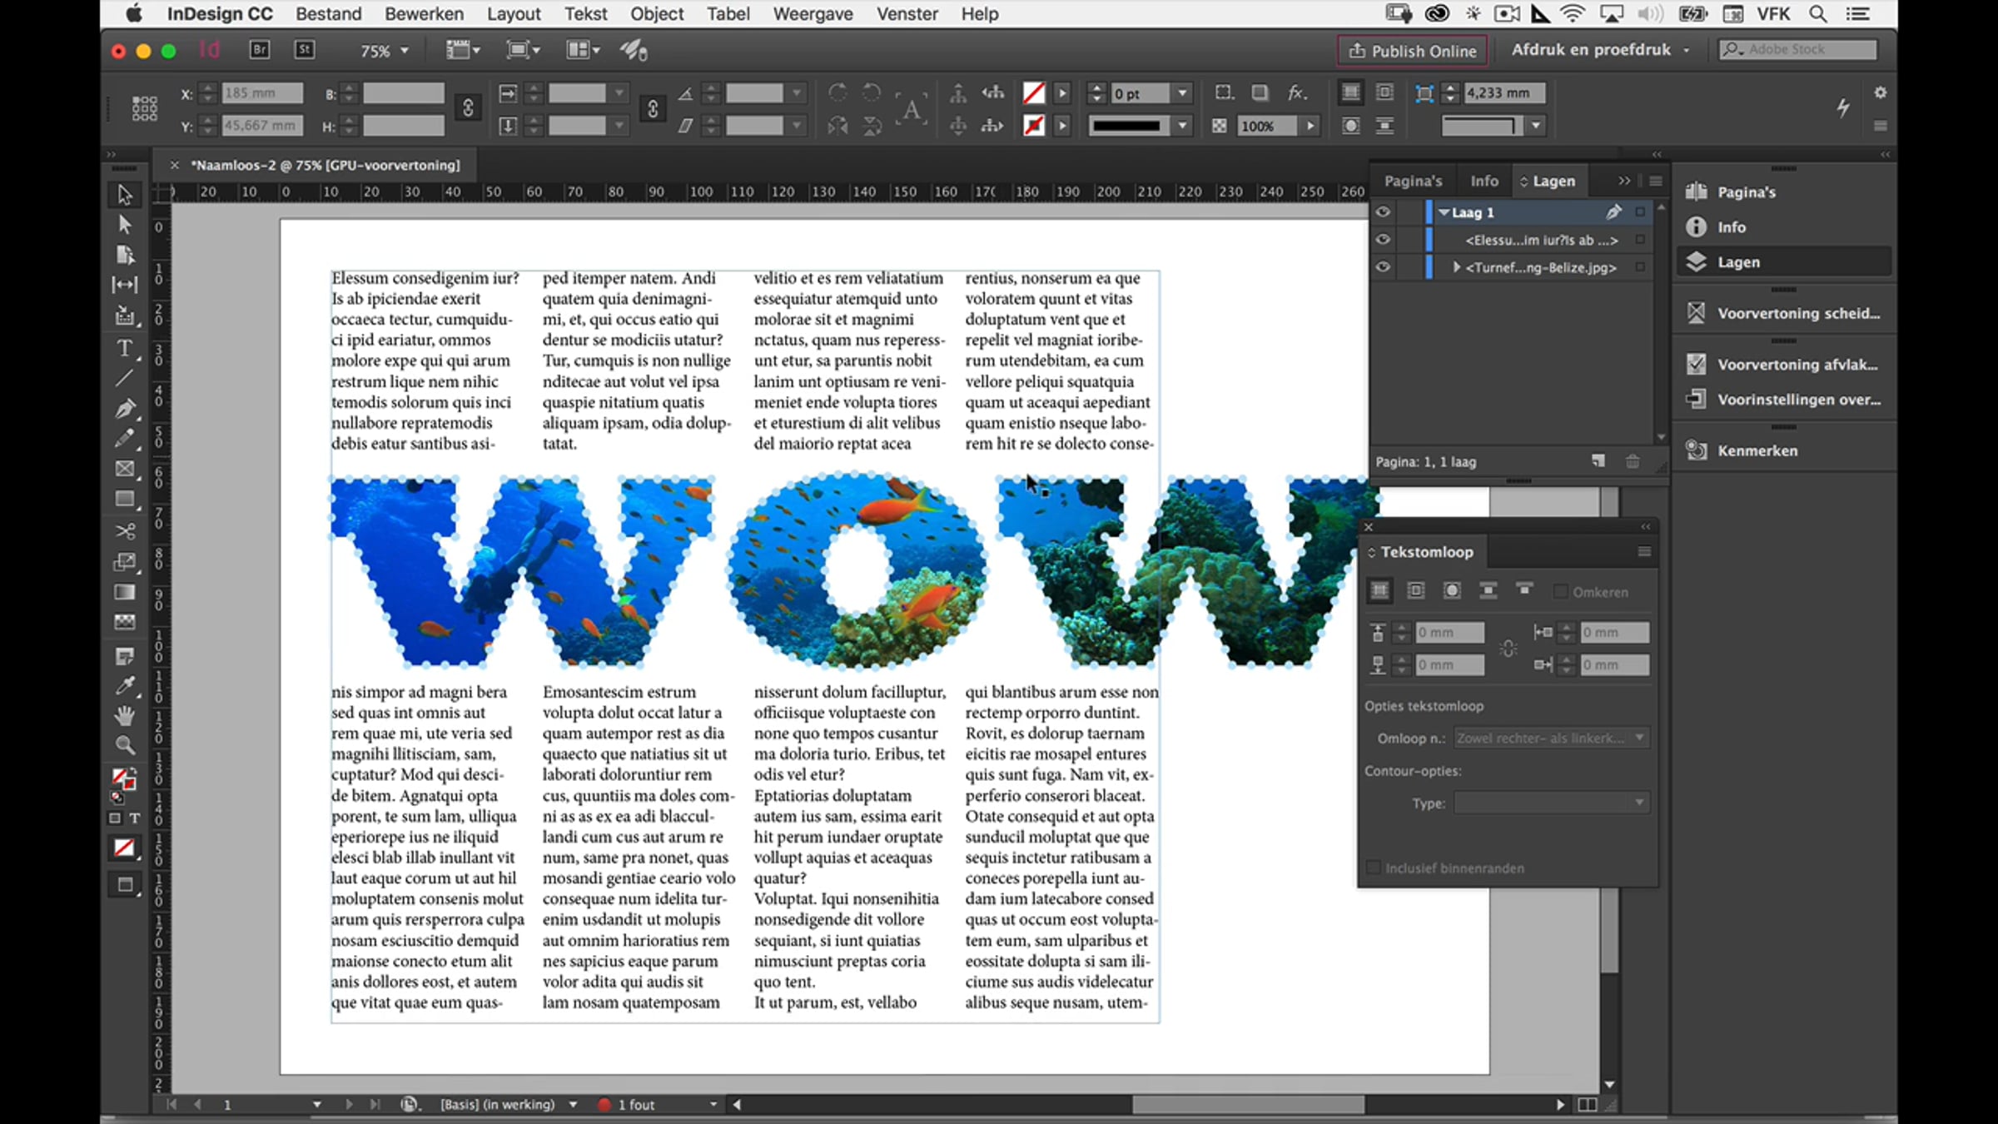1998x1124 pixels.
Task: Open the Omloop n. dropdown
Action: click(1550, 738)
